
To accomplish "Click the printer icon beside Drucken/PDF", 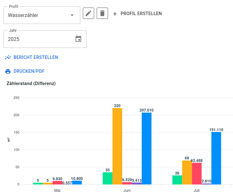I will coord(8,71).
